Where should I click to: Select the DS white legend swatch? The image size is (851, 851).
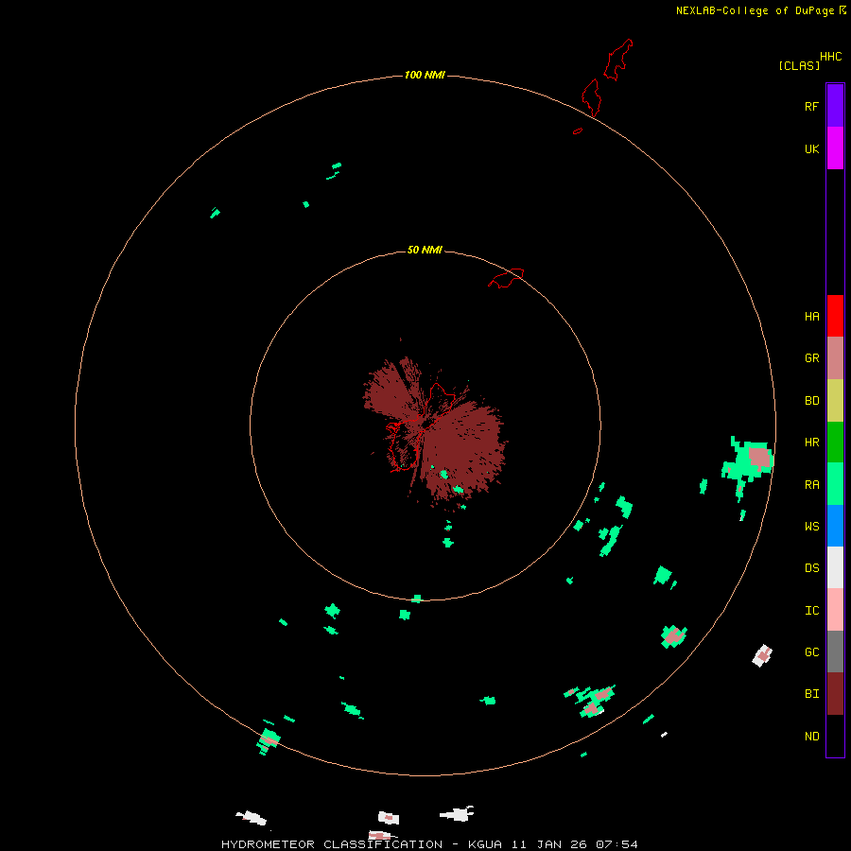pos(835,567)
